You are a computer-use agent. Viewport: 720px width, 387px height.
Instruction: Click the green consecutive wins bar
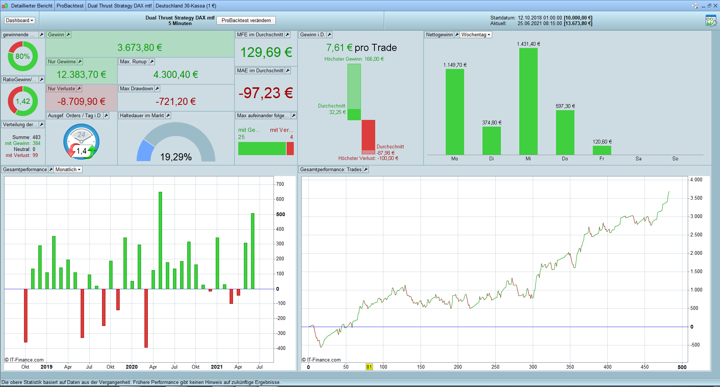pos(262,148)
